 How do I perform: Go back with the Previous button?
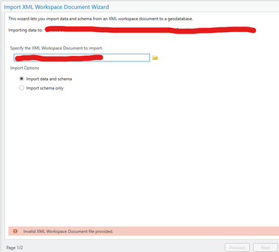pyautogui.click(x=237, y=247)
